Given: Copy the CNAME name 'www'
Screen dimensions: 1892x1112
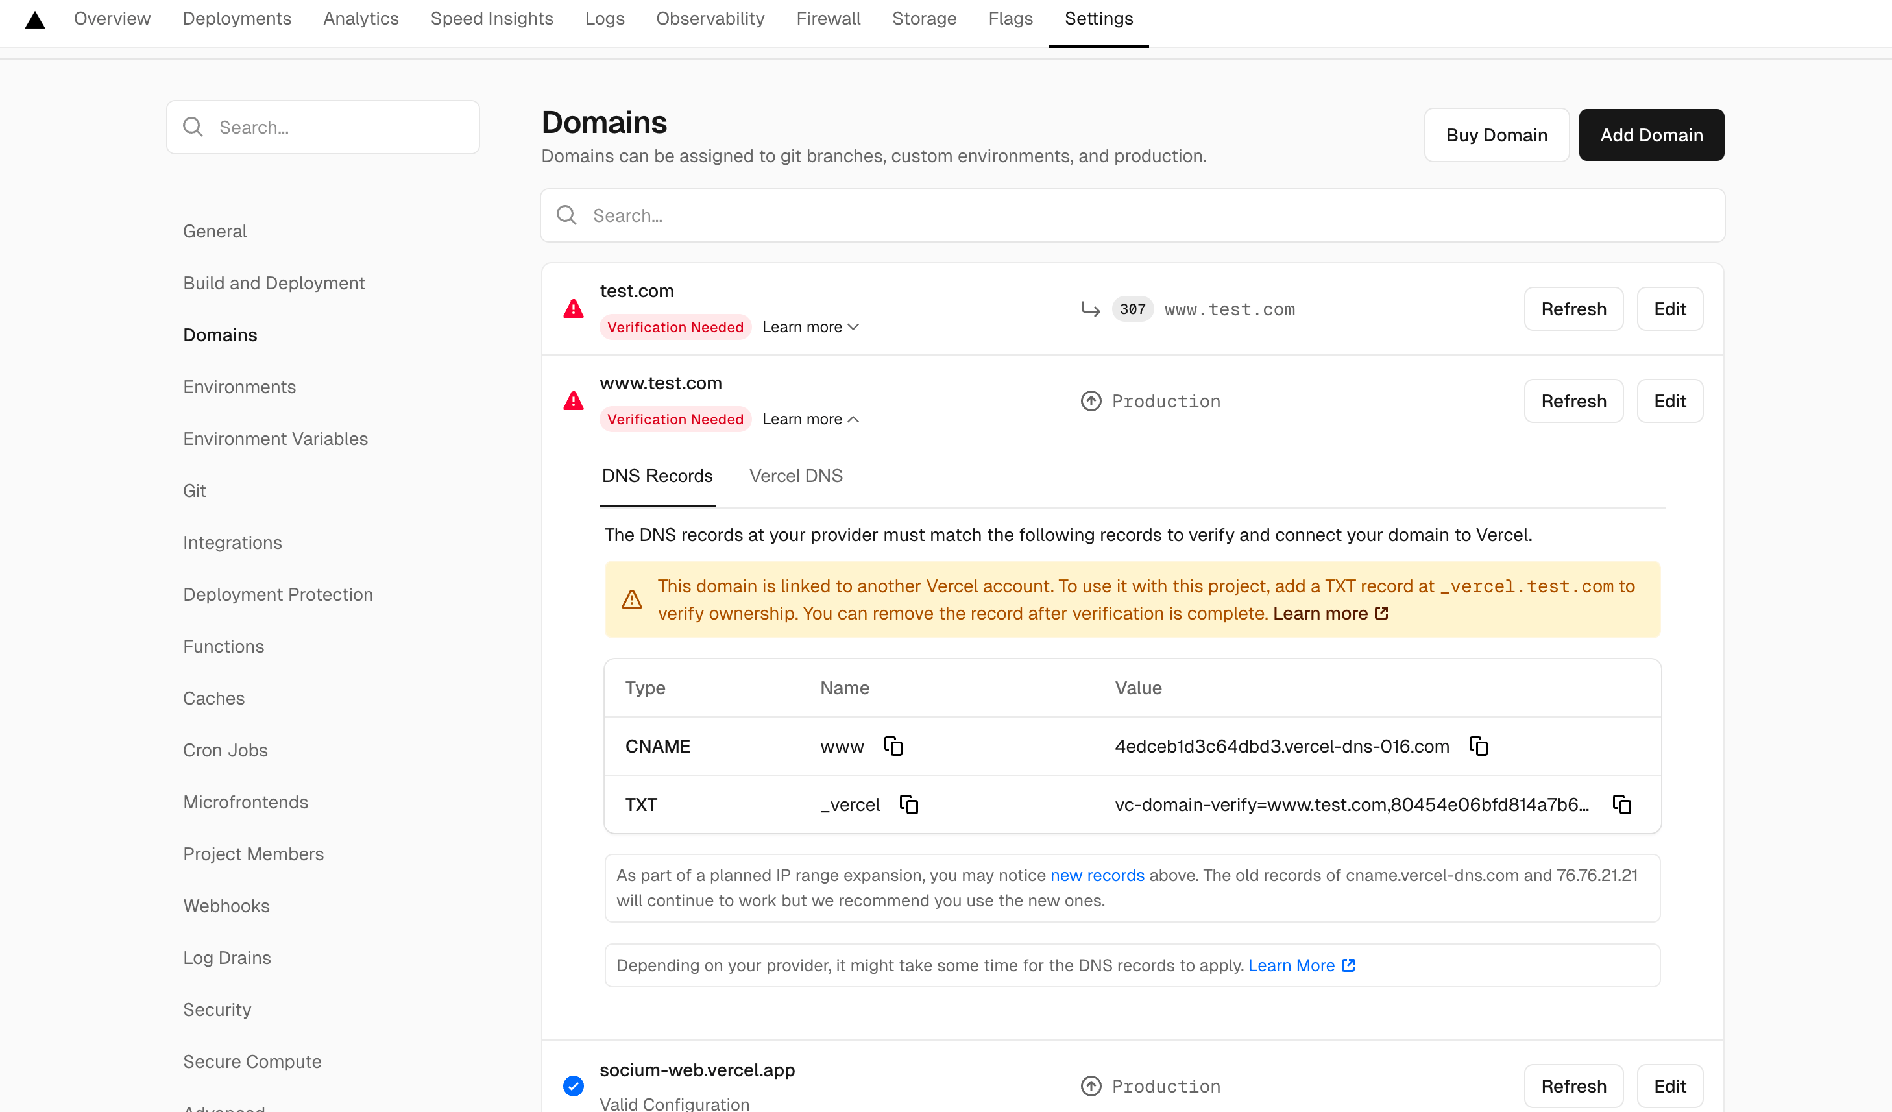Looking at the screenshot, I should click(x=893, y=745).
